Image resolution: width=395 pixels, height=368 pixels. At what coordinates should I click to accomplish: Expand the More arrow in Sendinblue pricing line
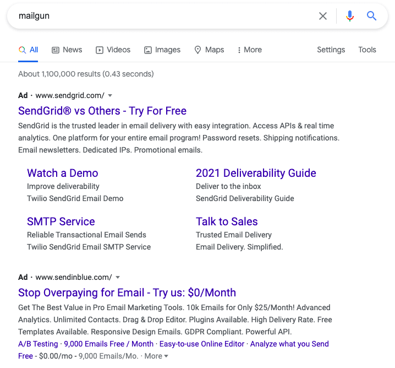click(x=166, y=356)
